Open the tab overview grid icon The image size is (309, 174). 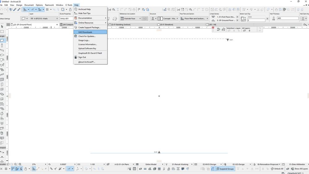(x=8, y=25)
